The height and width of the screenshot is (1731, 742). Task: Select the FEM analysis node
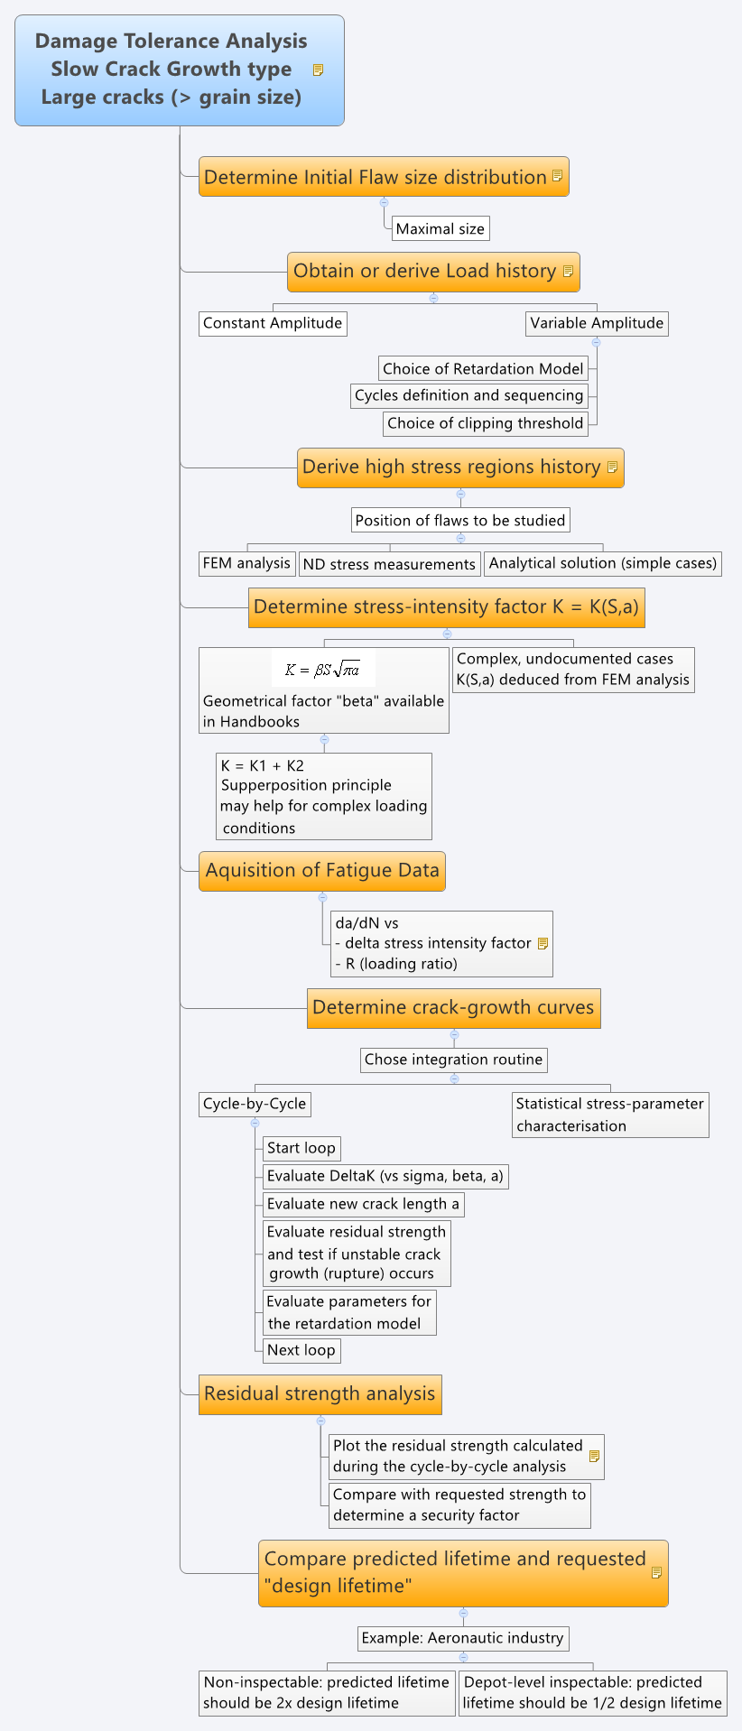(247, 563)
